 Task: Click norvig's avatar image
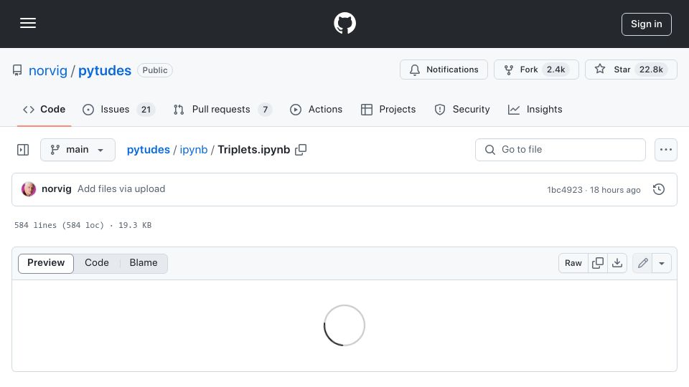(29, 189)
